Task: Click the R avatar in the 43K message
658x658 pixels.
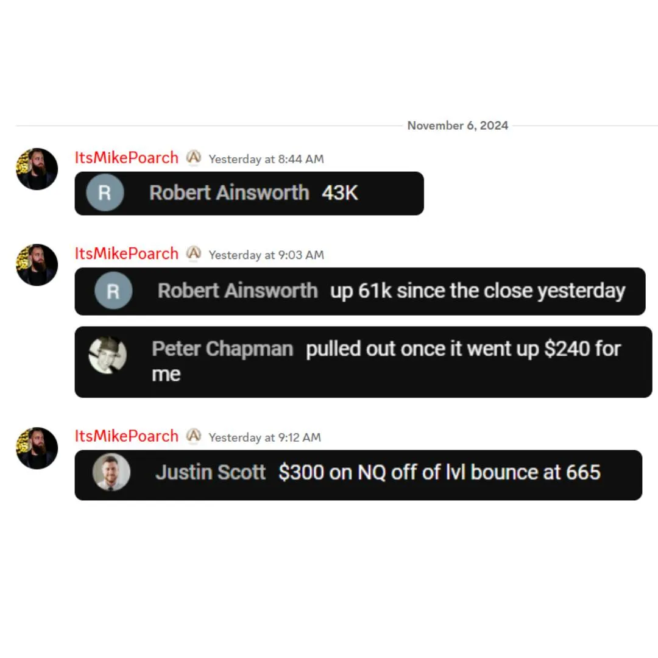Action: point(105,193)
